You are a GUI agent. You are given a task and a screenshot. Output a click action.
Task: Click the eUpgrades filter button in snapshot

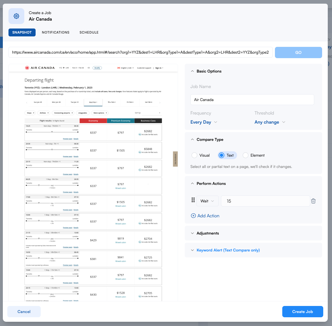click(x=83, y=113)
